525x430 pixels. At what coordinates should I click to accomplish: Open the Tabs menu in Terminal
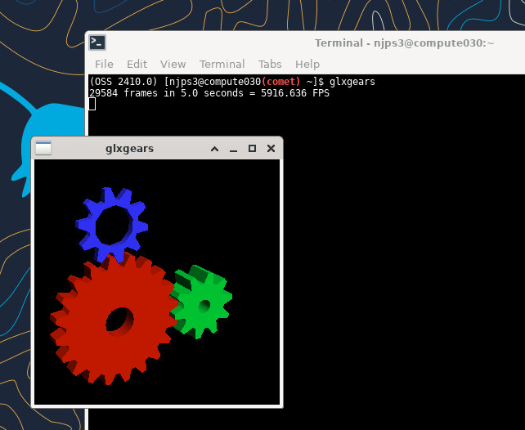click(x=270, y=64)
